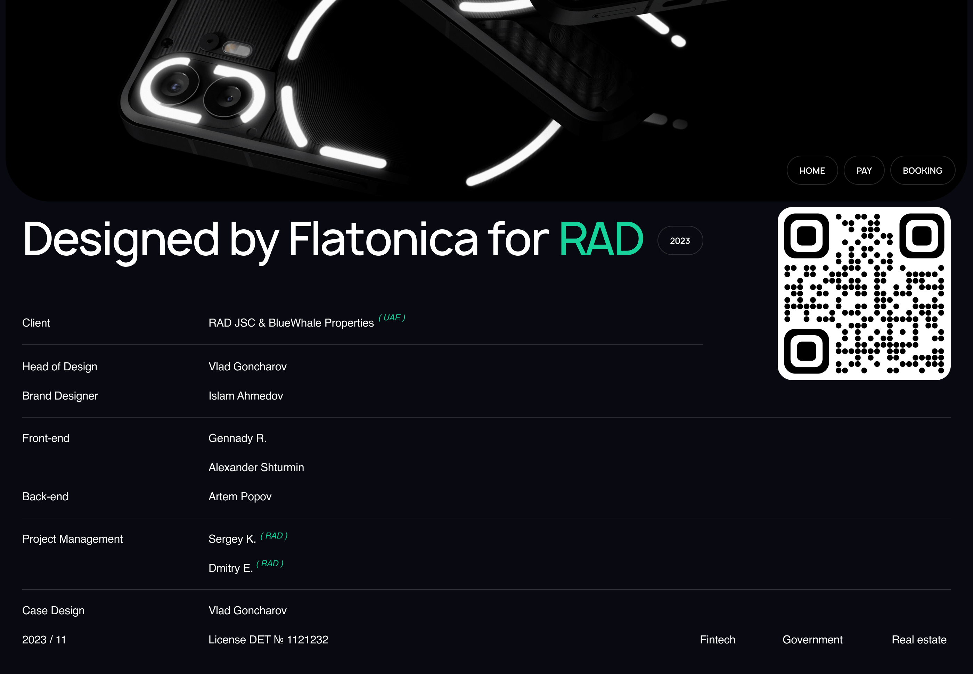
Task: Click (RAD) tag next to Sergey K.
Action: coord(274,536)
